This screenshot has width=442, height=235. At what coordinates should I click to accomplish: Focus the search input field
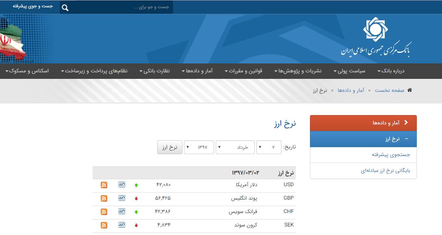[121, 7]
